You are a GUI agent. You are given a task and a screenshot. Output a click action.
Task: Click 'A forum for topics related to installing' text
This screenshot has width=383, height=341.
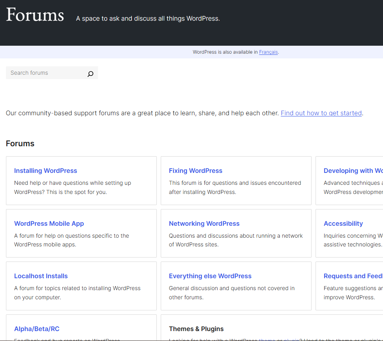coord(77,293)
